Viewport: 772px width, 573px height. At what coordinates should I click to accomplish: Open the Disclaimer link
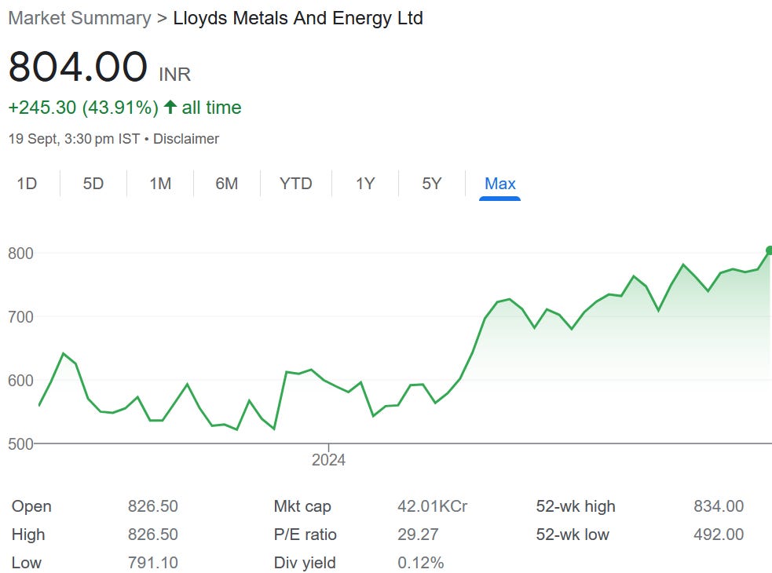(x=186, y=139)
